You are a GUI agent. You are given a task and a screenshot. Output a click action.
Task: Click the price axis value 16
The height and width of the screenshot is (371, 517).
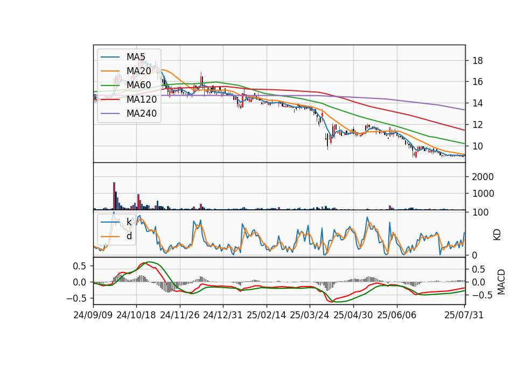pos(478,82)
